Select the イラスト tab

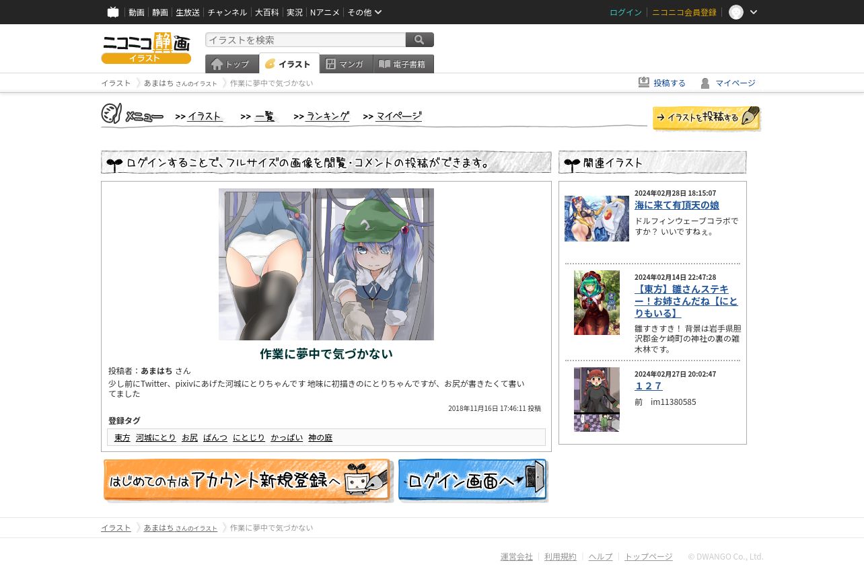tap(289, 64)
